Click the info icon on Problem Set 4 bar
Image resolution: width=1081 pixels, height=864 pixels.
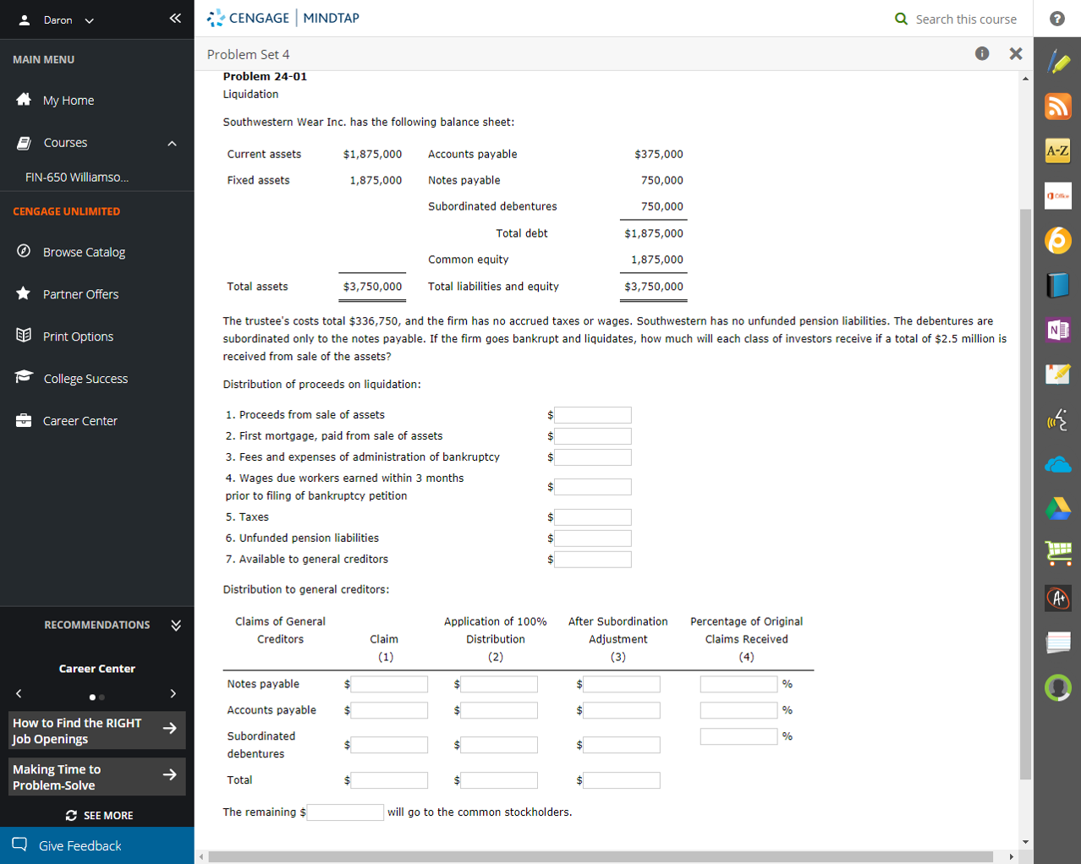click(981, 53)
